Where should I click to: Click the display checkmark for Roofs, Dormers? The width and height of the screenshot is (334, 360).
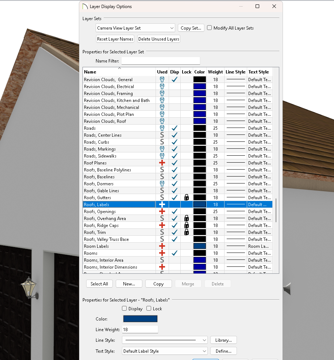tap(174, 184)
